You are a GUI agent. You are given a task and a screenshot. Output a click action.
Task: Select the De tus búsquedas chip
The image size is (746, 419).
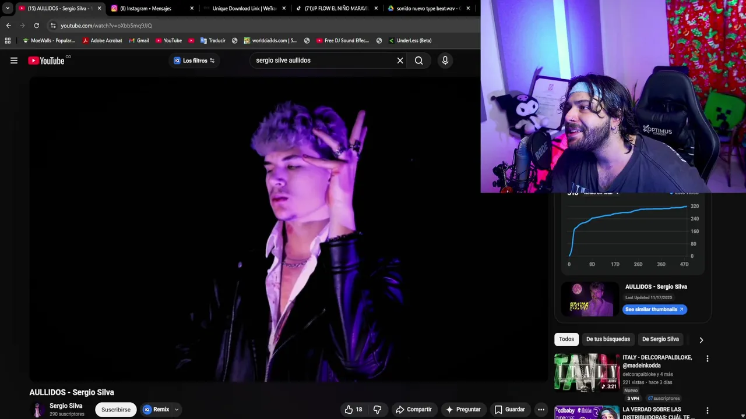coord(608,339)
